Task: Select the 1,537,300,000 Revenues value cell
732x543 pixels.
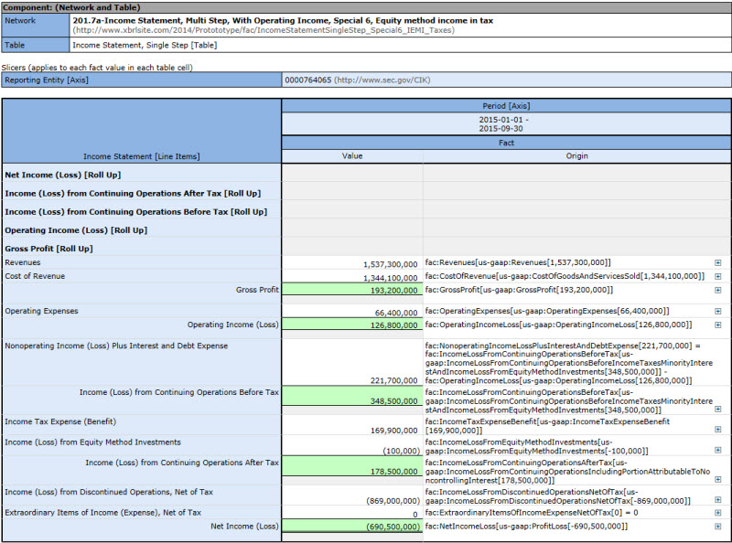Action: (352, 262)
